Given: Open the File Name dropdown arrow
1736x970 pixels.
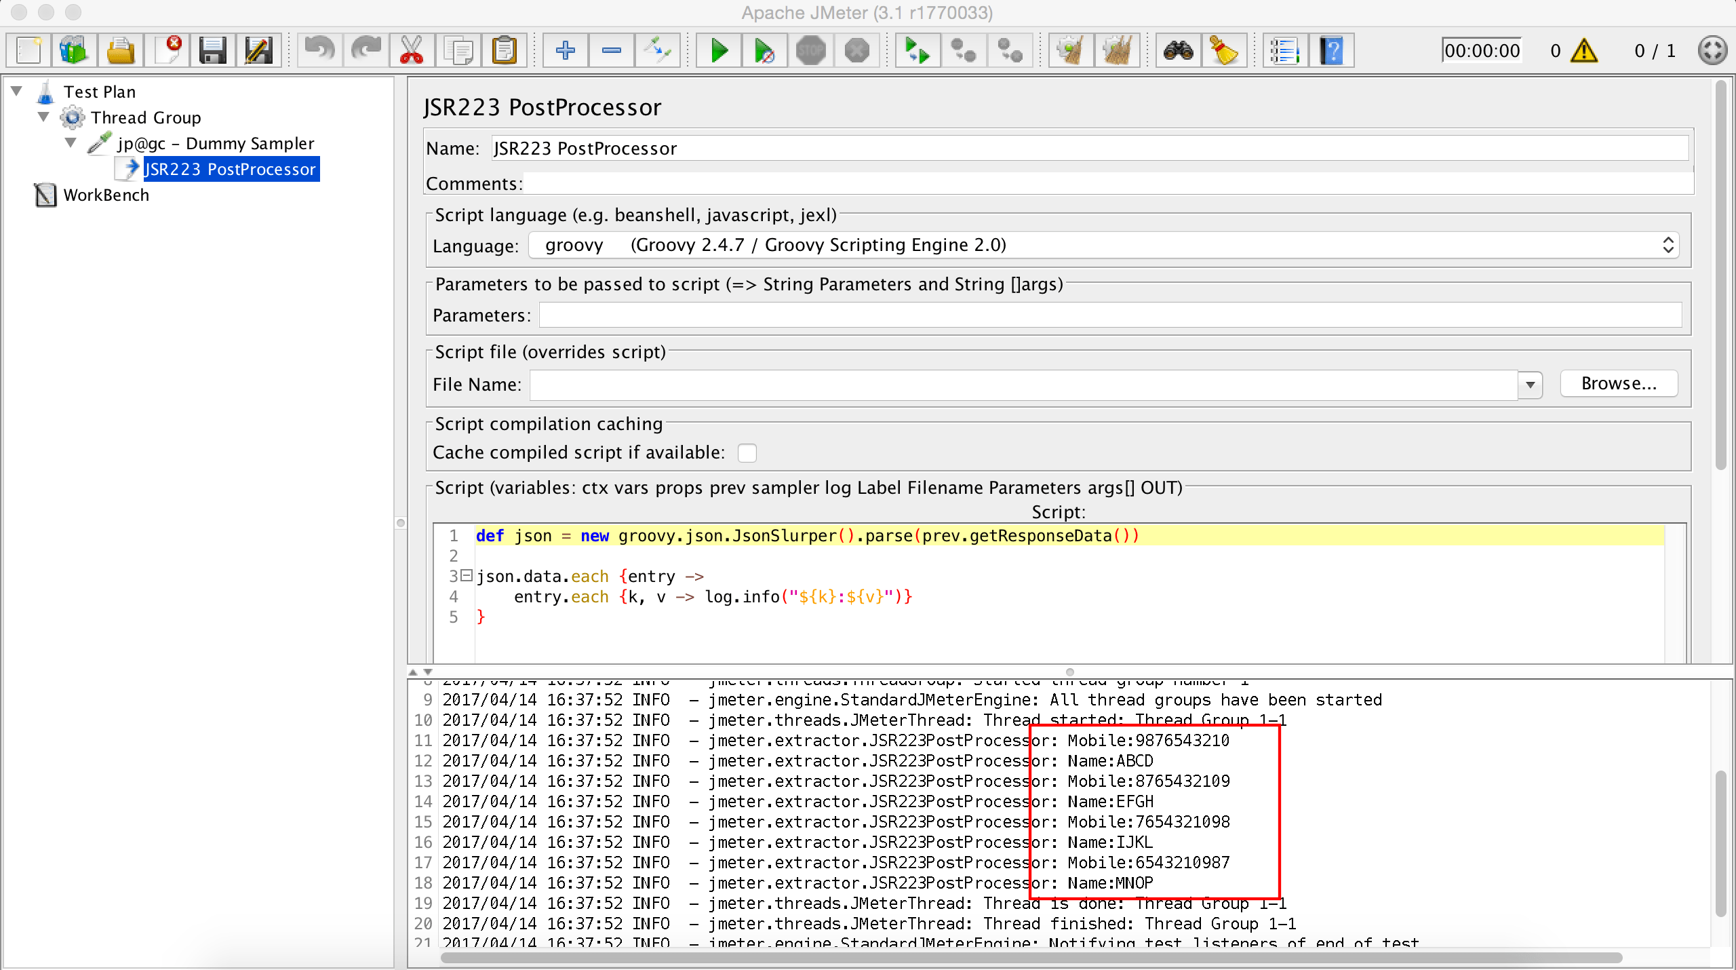Looking at the screenshot, I should coord(1530,385).
